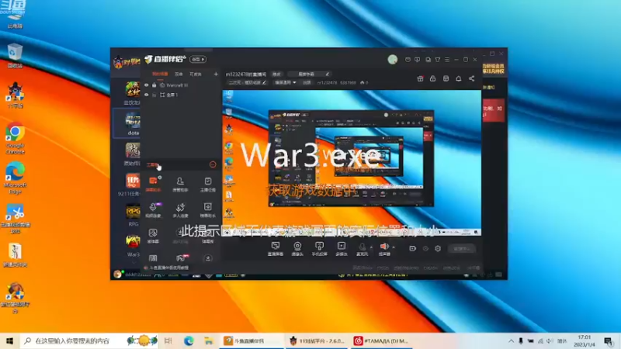Screen dimensions: 621x349
Task: Click the microphone icon in bottom toolbar
Action: [x=362, y=247]
